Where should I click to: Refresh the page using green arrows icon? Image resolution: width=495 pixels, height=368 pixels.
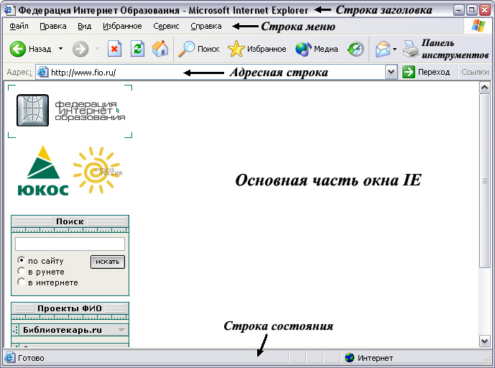click(137, 49)
